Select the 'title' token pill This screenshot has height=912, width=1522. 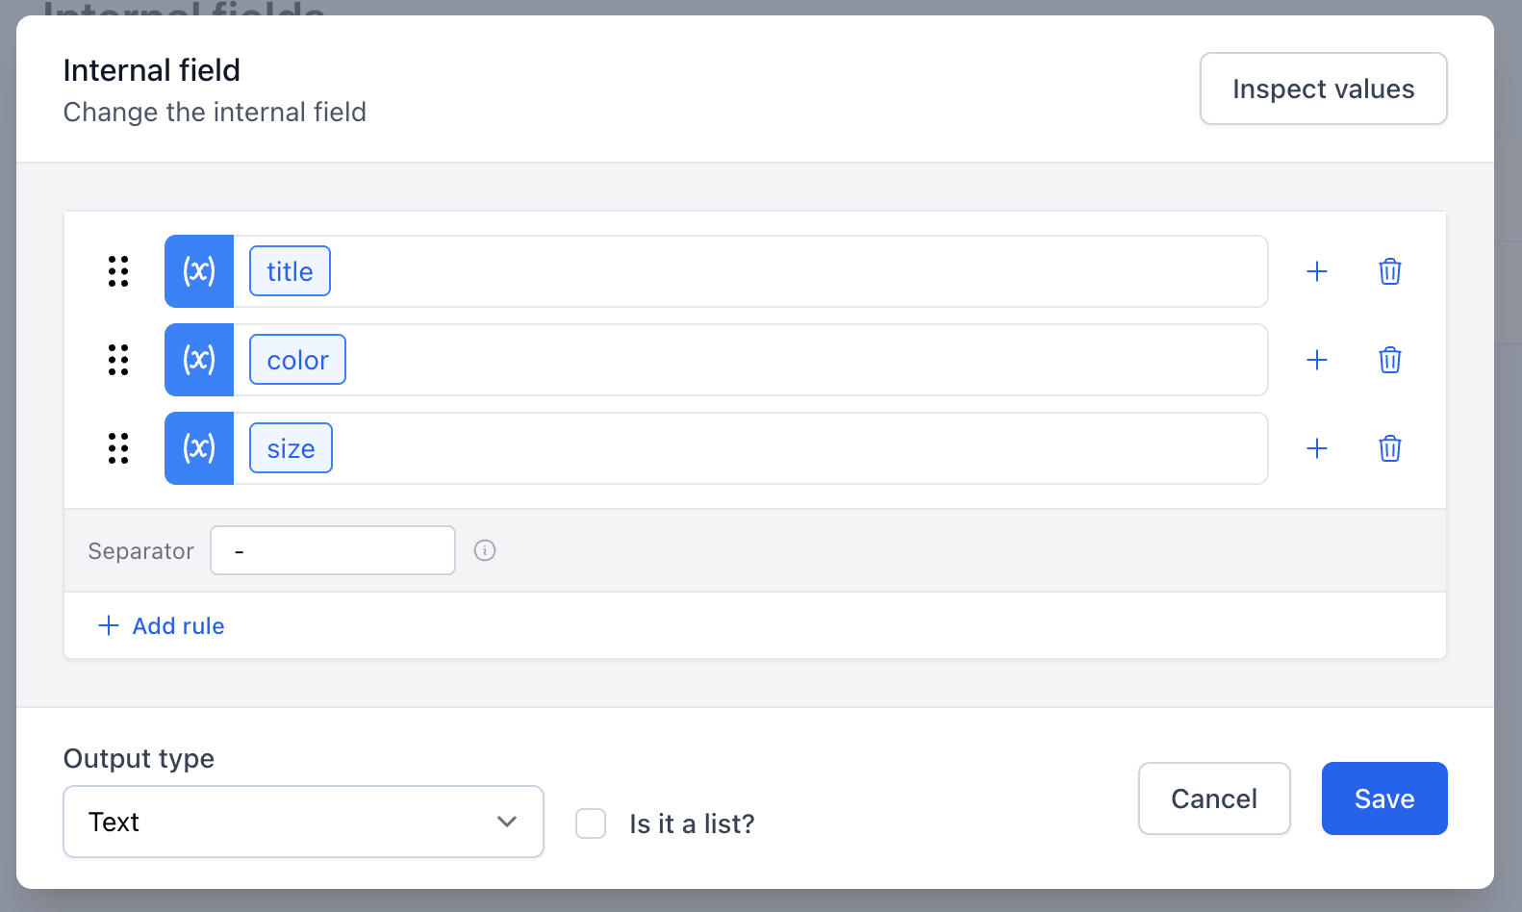pos(289,271)
